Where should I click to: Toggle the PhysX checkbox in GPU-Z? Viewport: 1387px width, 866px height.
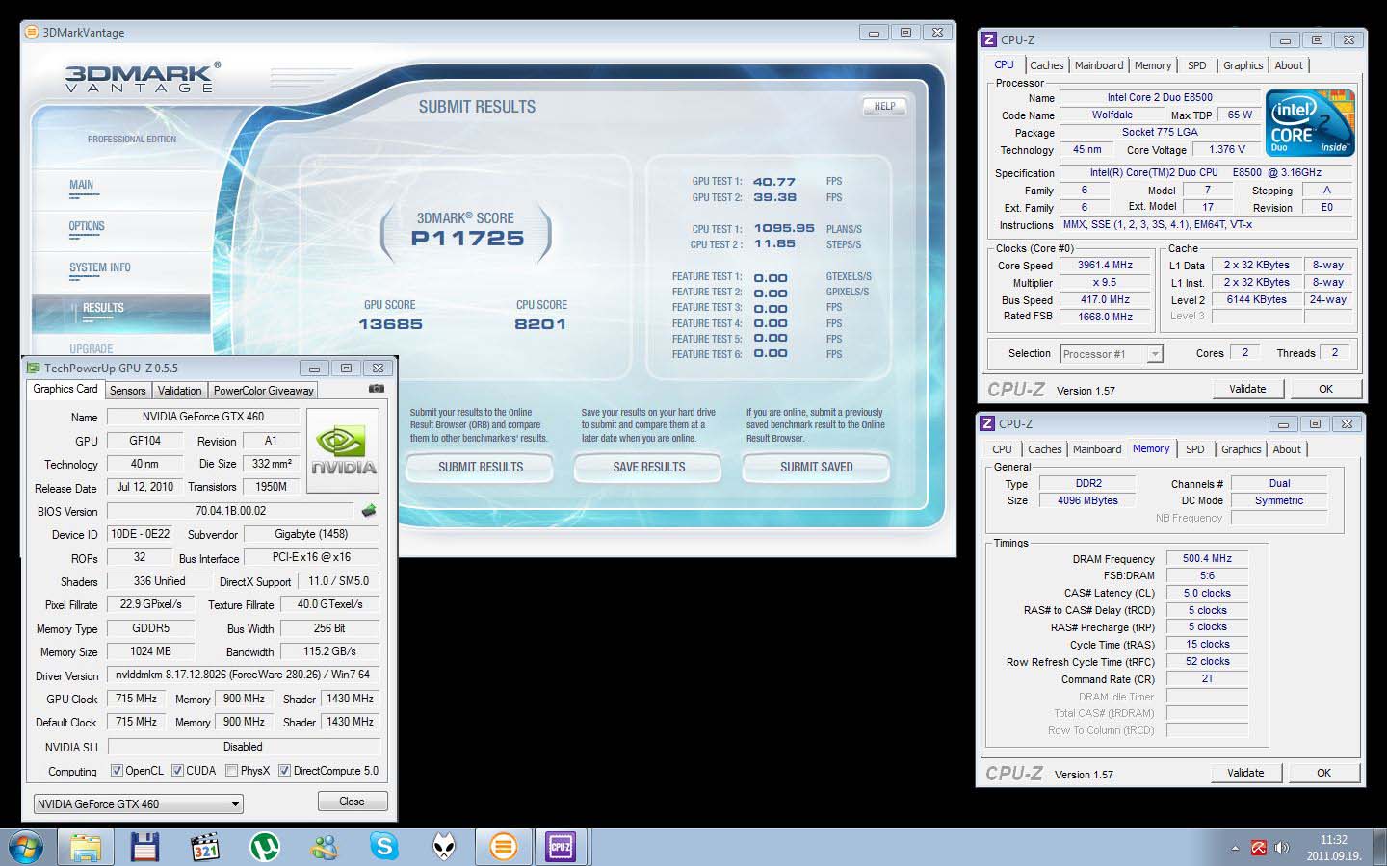(x=231, y=771)
